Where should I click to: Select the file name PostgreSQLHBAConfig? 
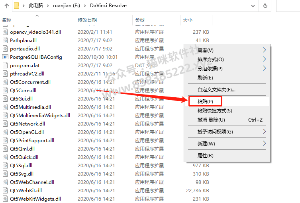point(36,57)
